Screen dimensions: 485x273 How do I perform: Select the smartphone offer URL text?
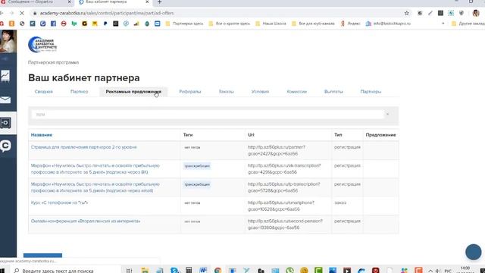[280, 206]
